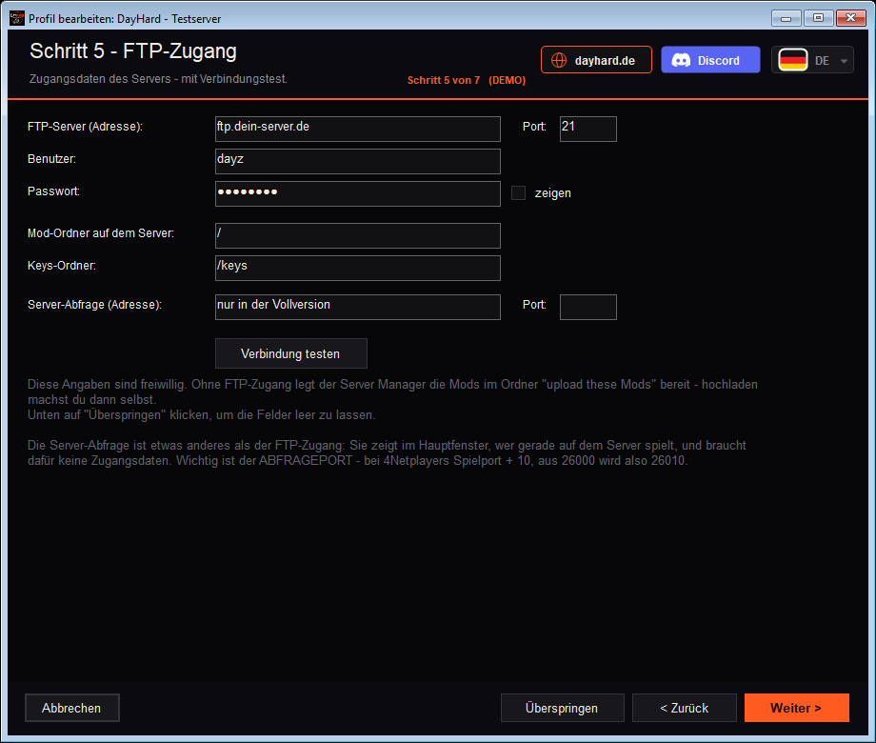Close the Profil bearbeiten window
The width and height of the screenshot is (876, 743).
coord(851,18)
